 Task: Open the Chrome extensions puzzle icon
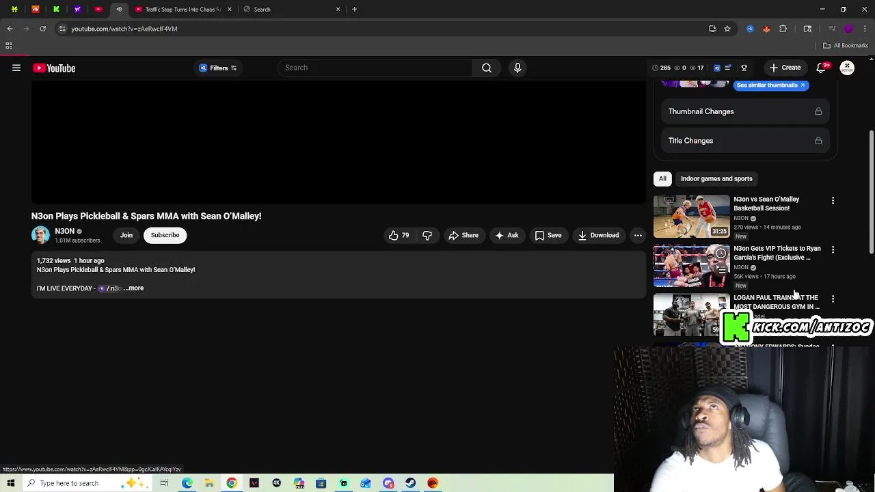783,29
